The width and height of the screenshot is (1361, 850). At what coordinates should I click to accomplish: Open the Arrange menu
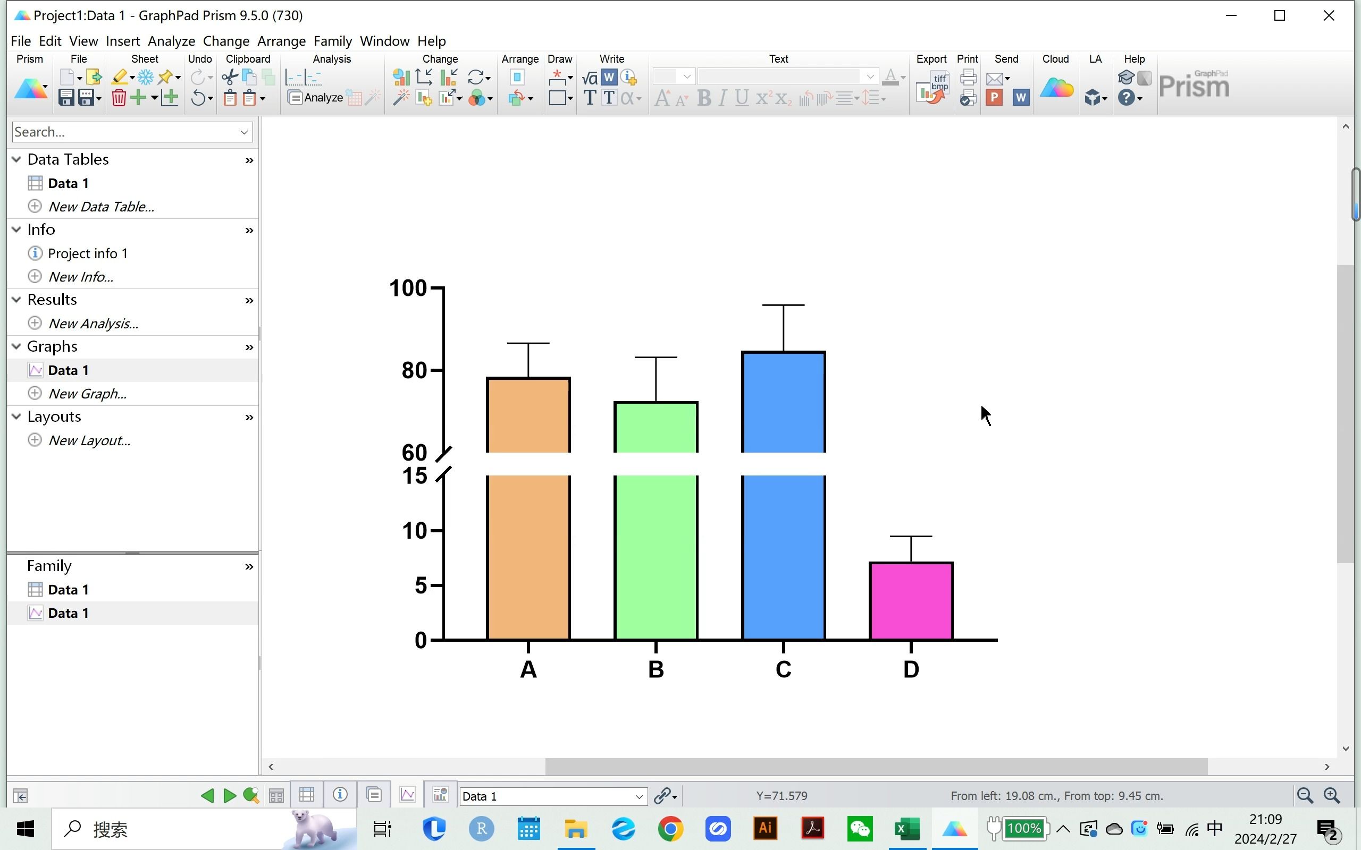[x=281, y=41]
